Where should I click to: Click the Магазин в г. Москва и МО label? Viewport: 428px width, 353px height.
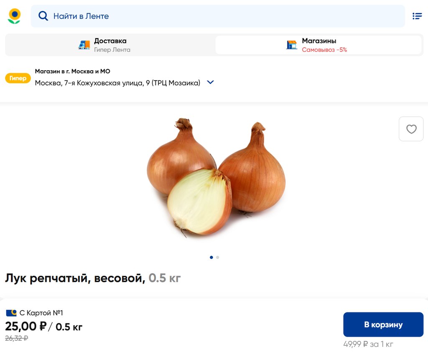[x=72, y=71]
